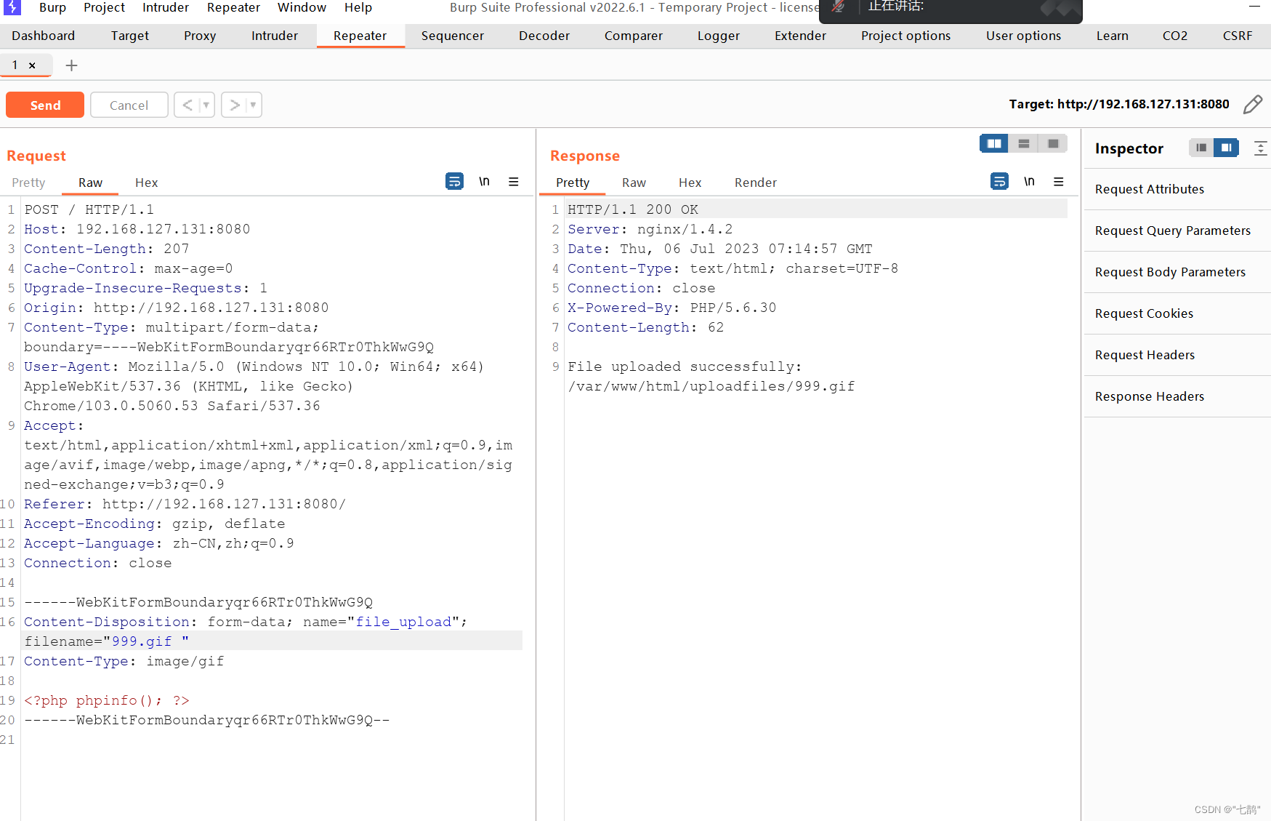Toggle non-printable characters in Request pane

tap(484, 181)
